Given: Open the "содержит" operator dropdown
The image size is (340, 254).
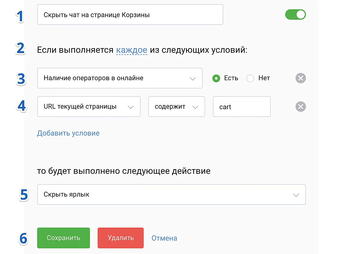Looking at the screenshot, I should (x=176, y=107).
